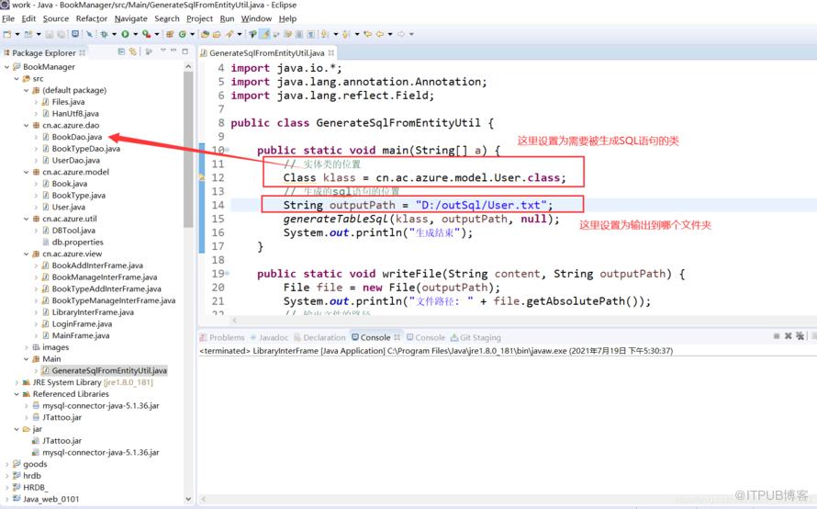Run the program with green Run icon
Image resolution: width=817 pixels, height=509 pixels.
tap(125, 34)
